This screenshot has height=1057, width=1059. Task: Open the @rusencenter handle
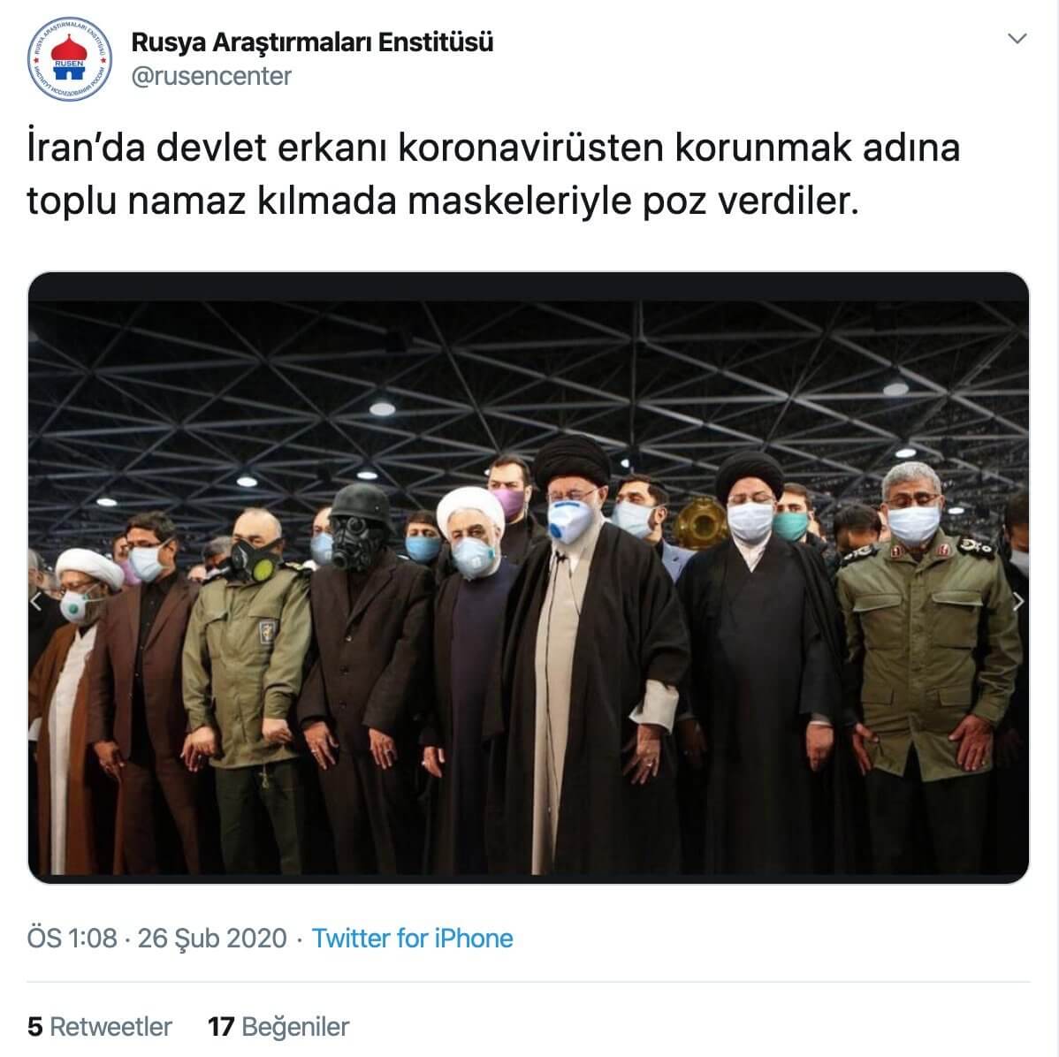[x=210, y=76]
